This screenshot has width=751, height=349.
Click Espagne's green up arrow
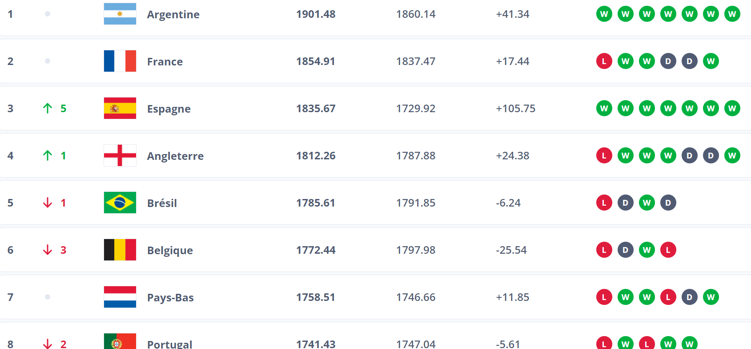click(48, 108)
